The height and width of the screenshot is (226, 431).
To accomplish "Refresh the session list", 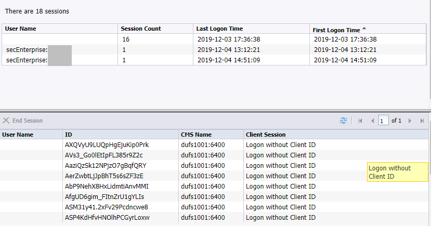I will (x=343, y=121).
